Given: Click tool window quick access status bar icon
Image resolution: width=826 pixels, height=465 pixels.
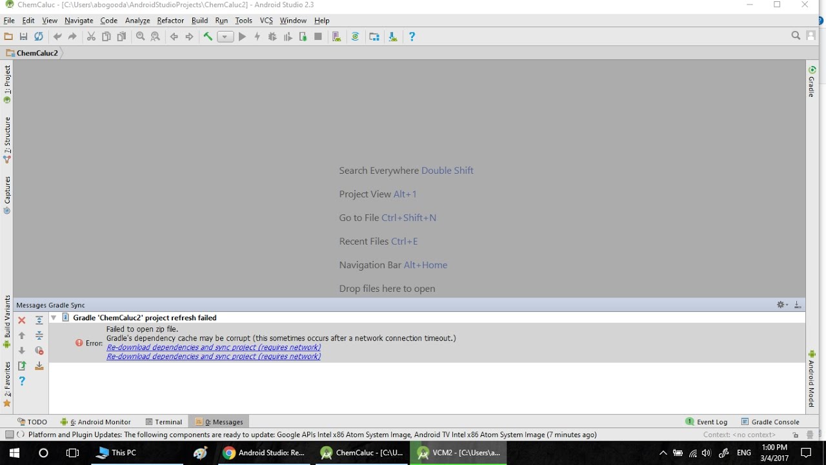Looking at the screenshot, I should [x=9, y=435].
